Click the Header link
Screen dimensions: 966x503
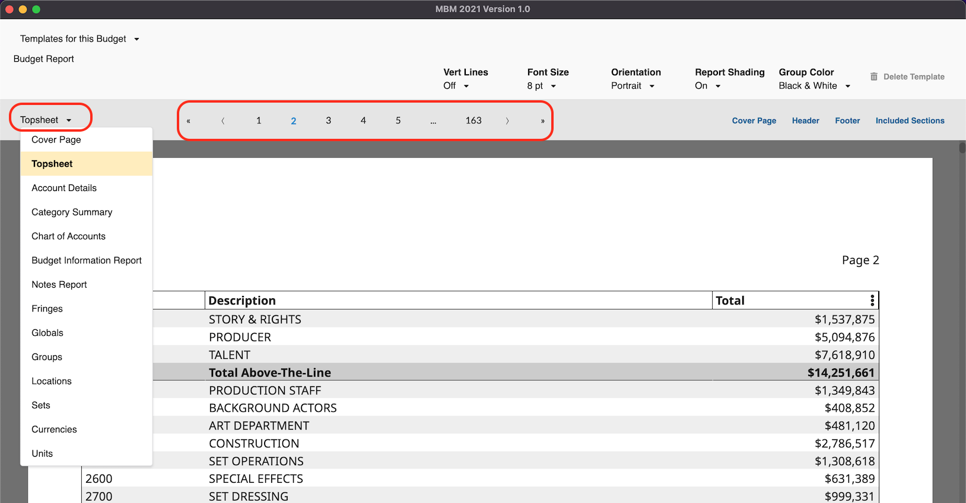(x=805, y=121)
